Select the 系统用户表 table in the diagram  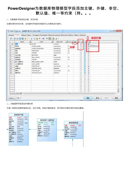tap(19, 129)
